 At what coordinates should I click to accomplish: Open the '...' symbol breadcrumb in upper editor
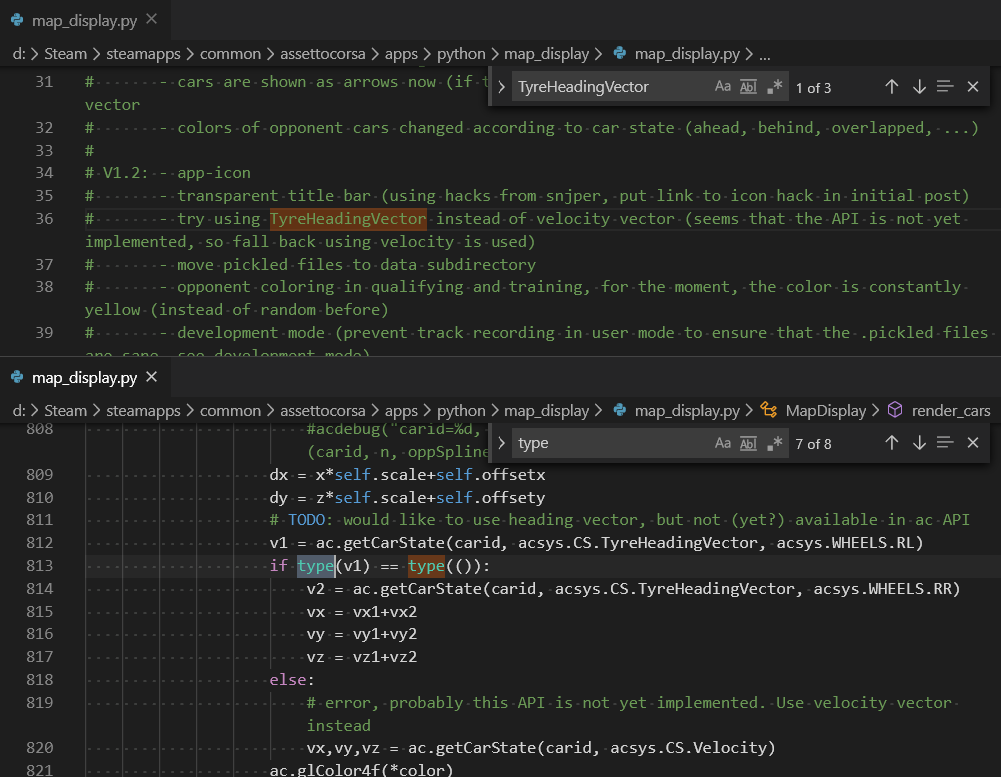click(x=765, y=55)
